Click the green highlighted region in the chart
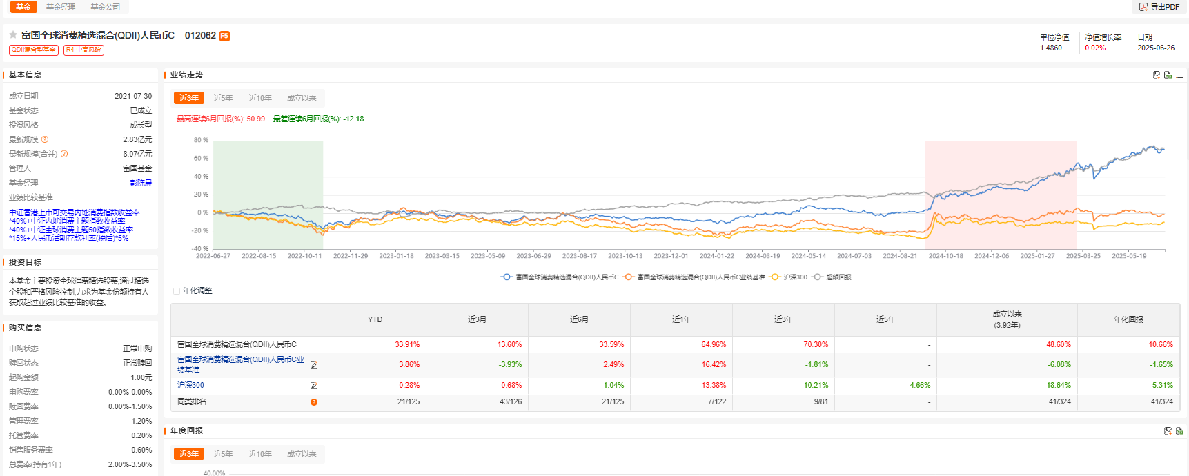The height and width of the screenshot is (476, 1189). (268, 195)
